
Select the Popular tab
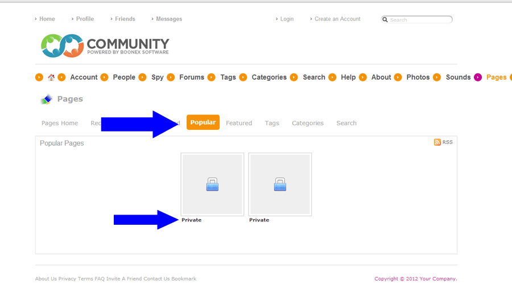click(203, 122)
